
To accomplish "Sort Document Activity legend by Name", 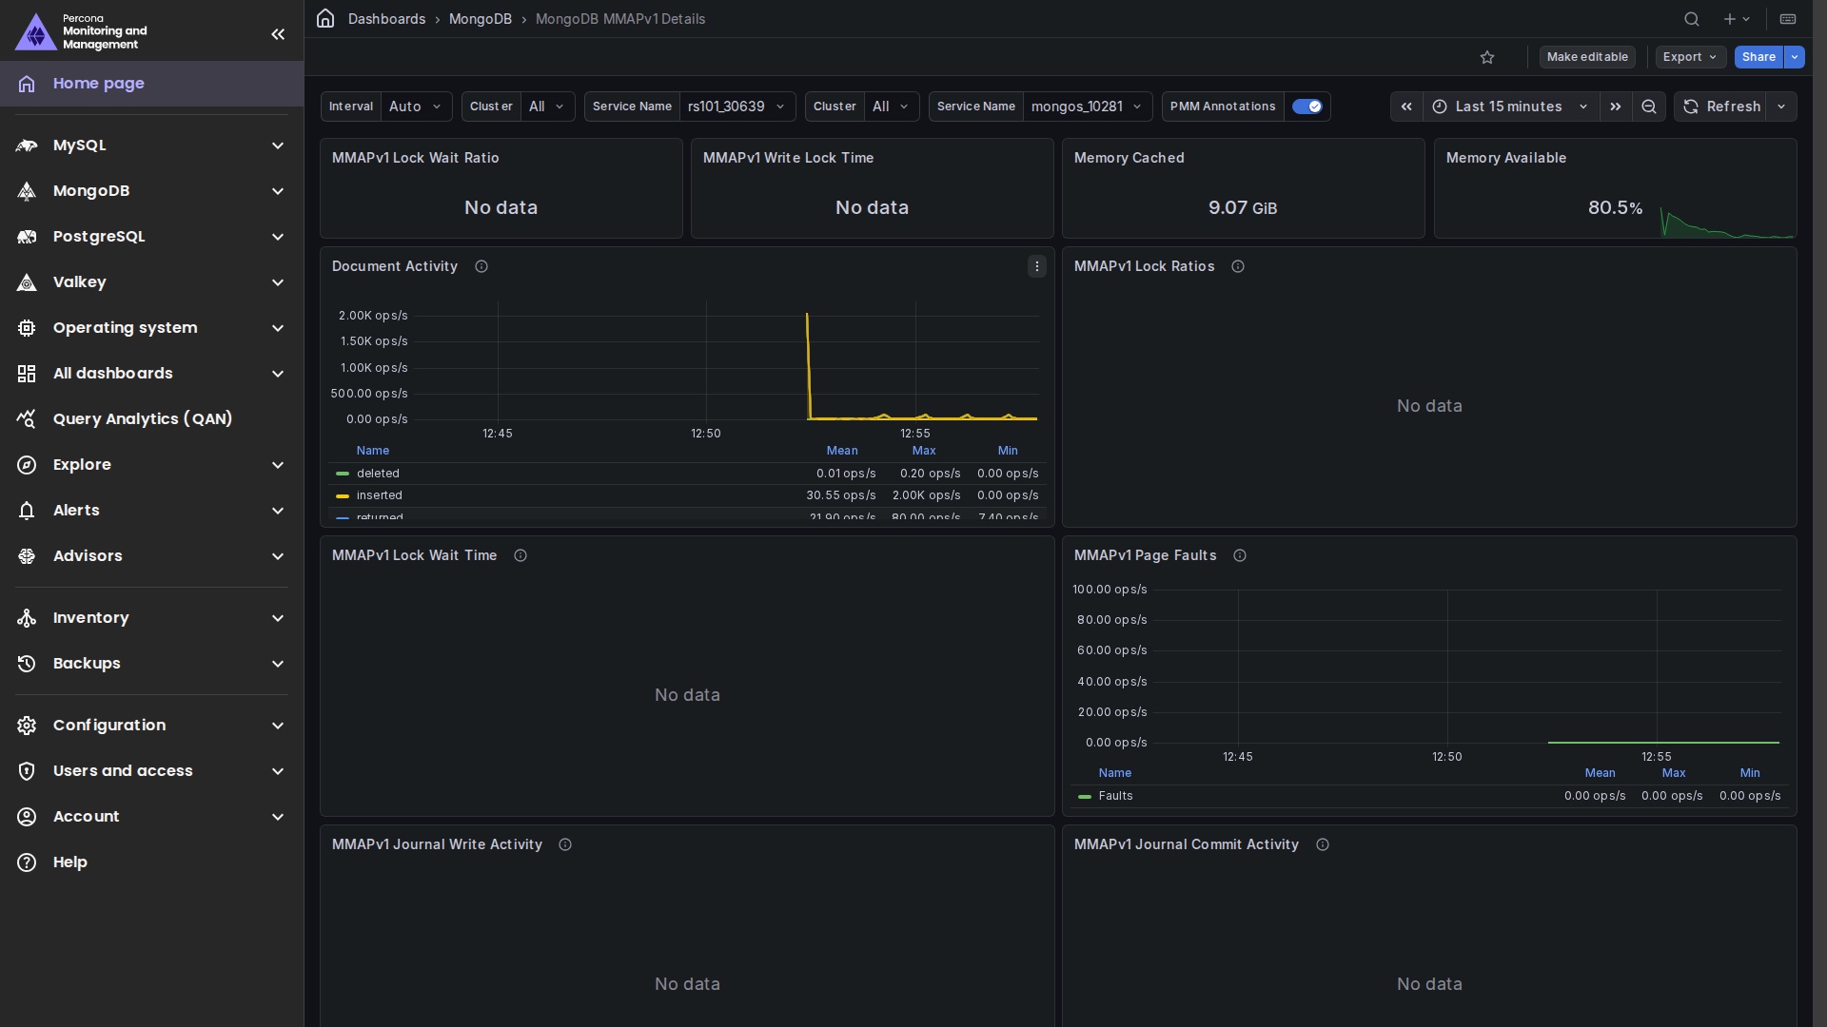I will coord(373,451).
